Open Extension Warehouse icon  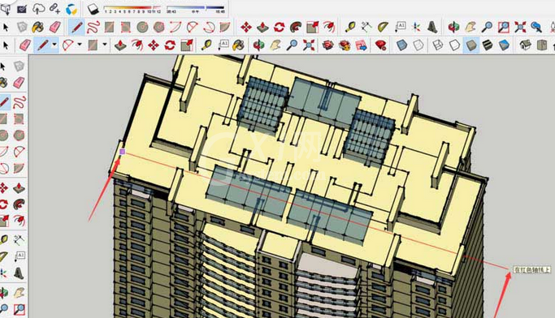pos(345,45)
